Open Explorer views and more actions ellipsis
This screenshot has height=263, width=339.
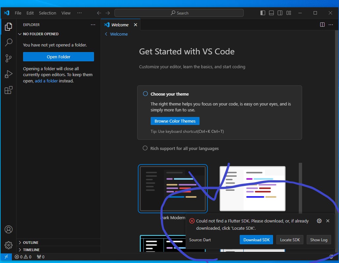(x=93, y=25)
